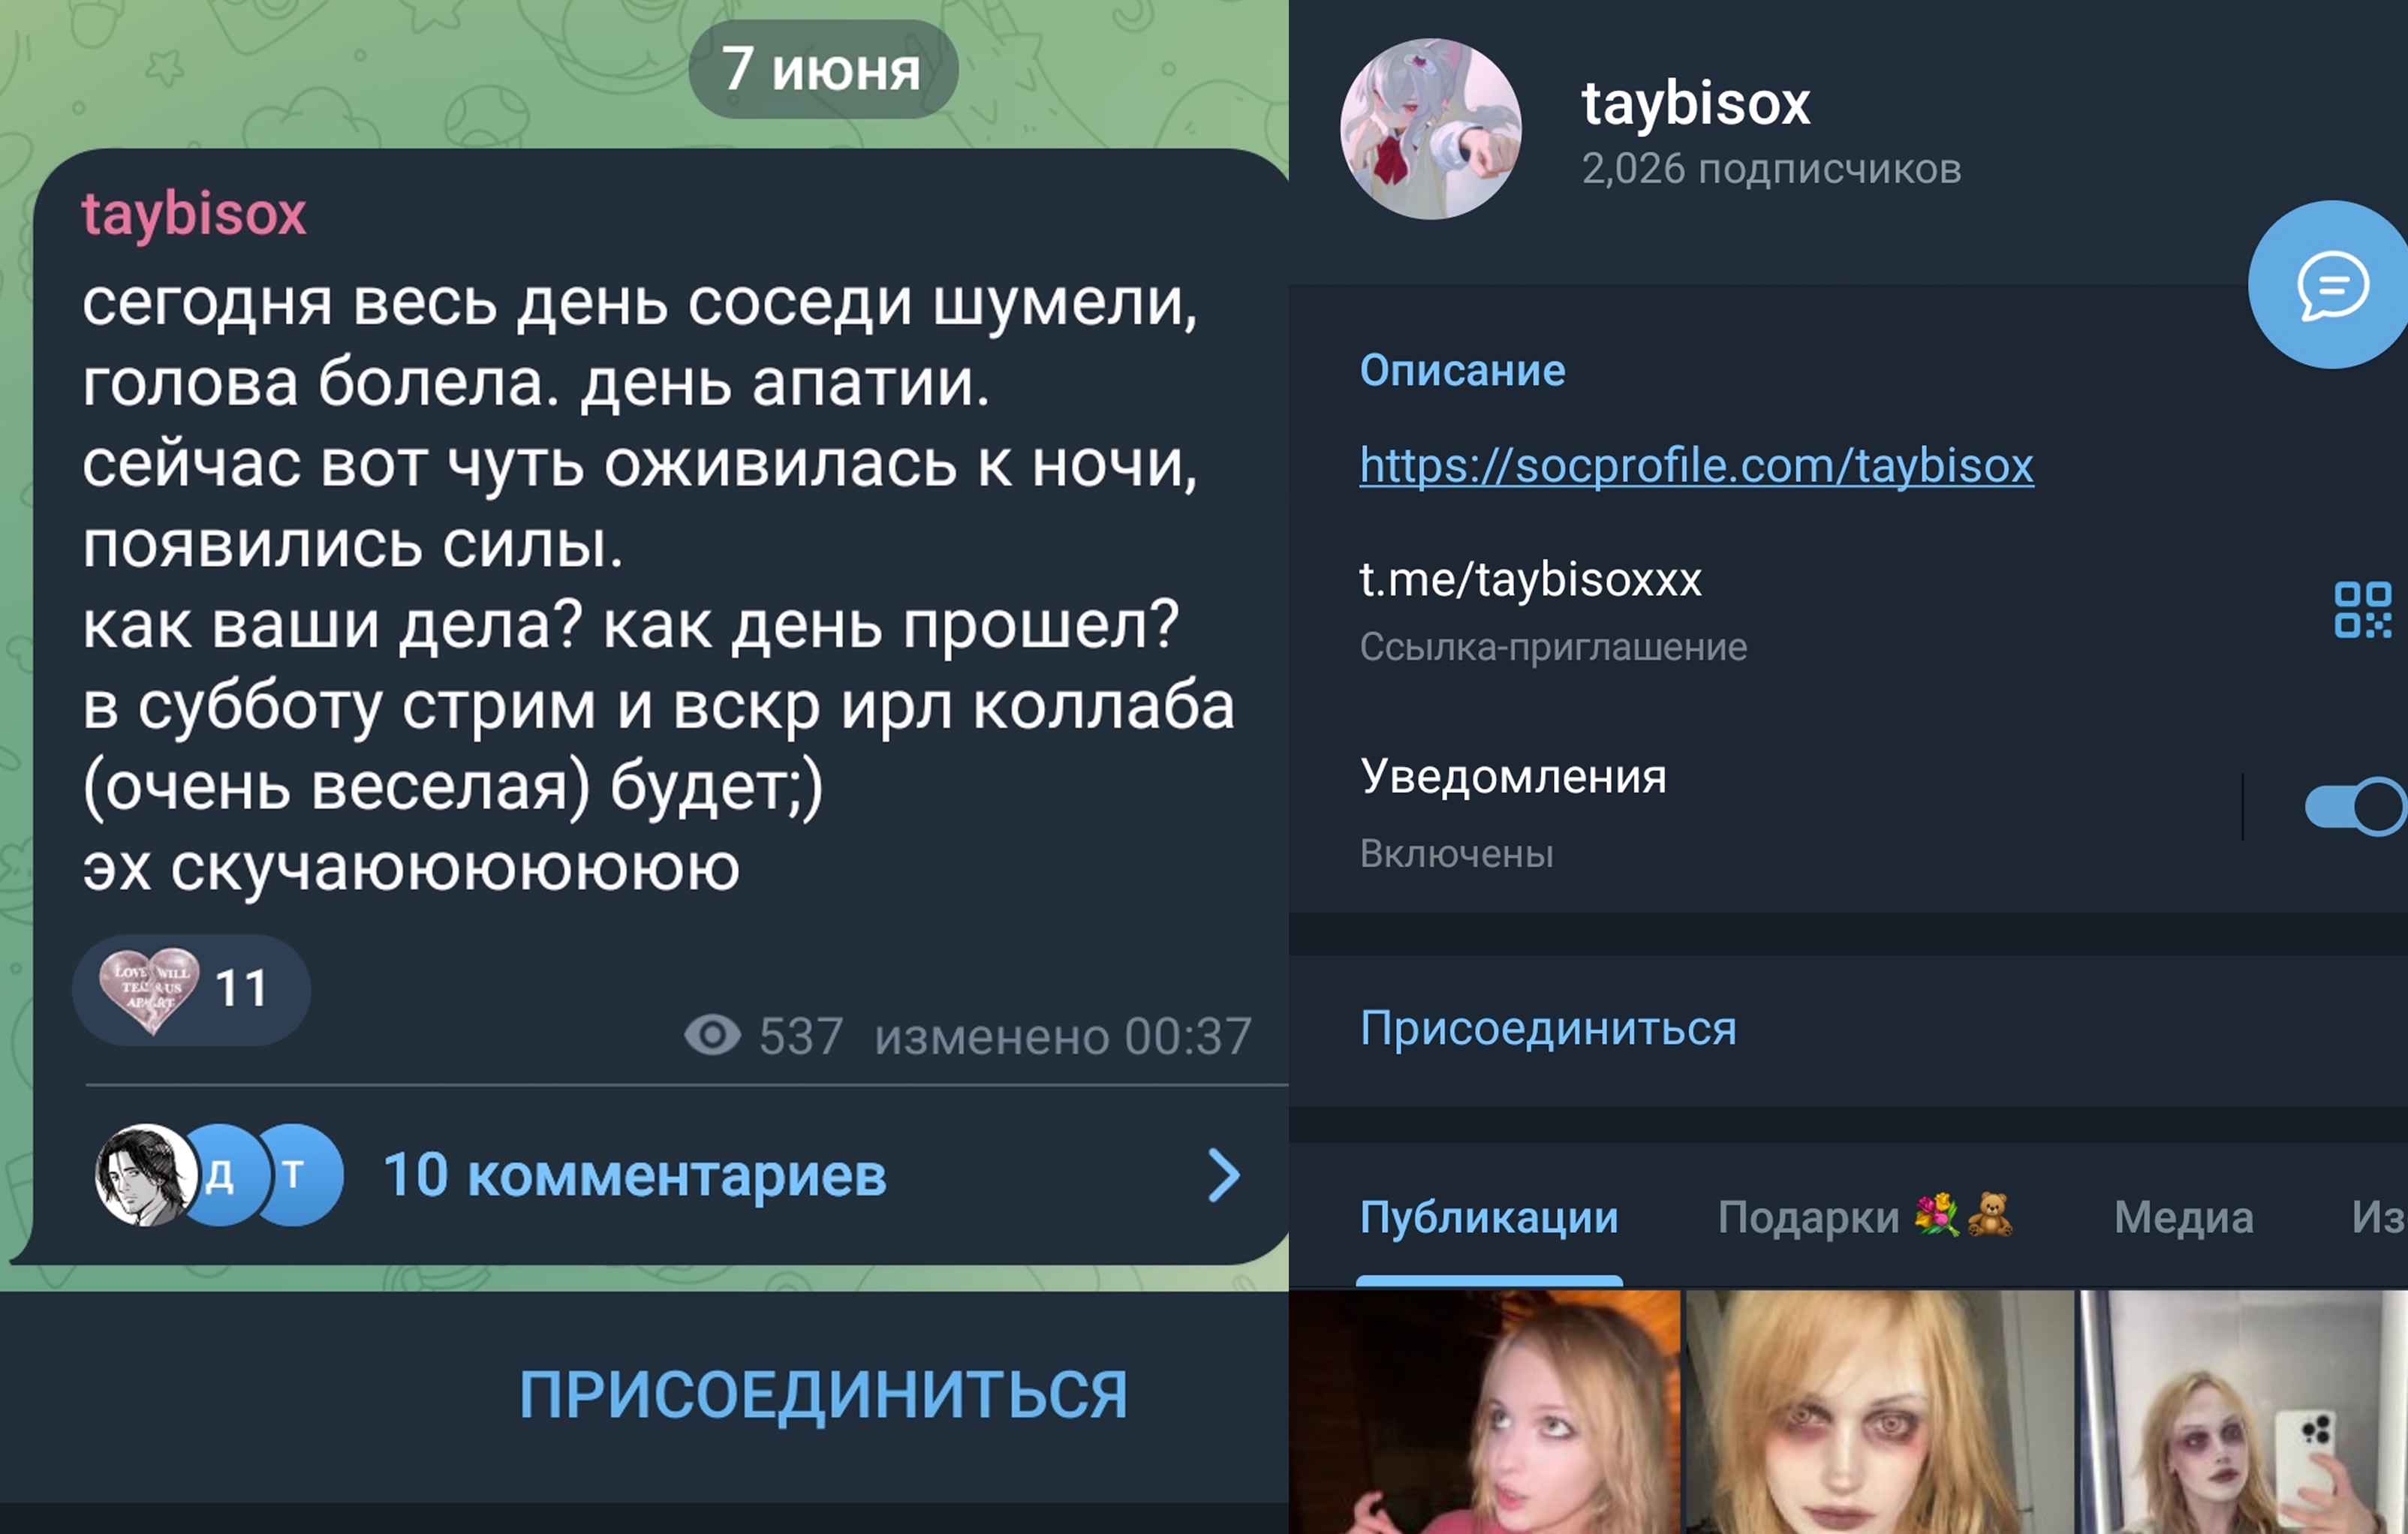Click the heart reaction with 11
2408x1534 pixels.
click(191, 990)
